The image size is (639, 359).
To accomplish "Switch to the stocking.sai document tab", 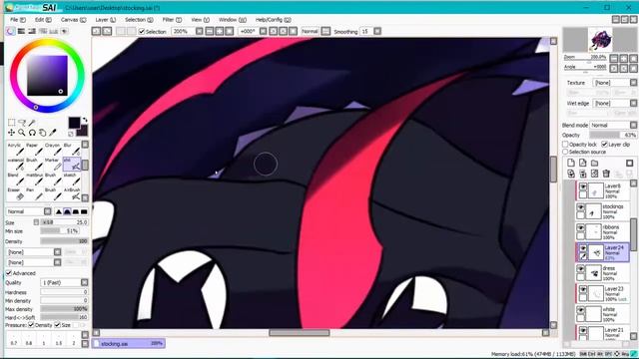I will (x=129, y=343).
